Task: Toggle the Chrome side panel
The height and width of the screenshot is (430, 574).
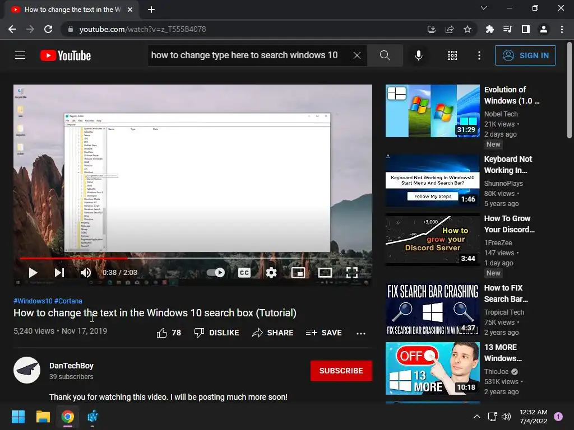Action: [526, 29]
